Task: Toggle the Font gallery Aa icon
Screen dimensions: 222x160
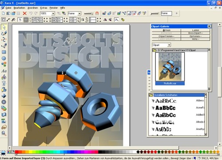Action: pos(130,13)
